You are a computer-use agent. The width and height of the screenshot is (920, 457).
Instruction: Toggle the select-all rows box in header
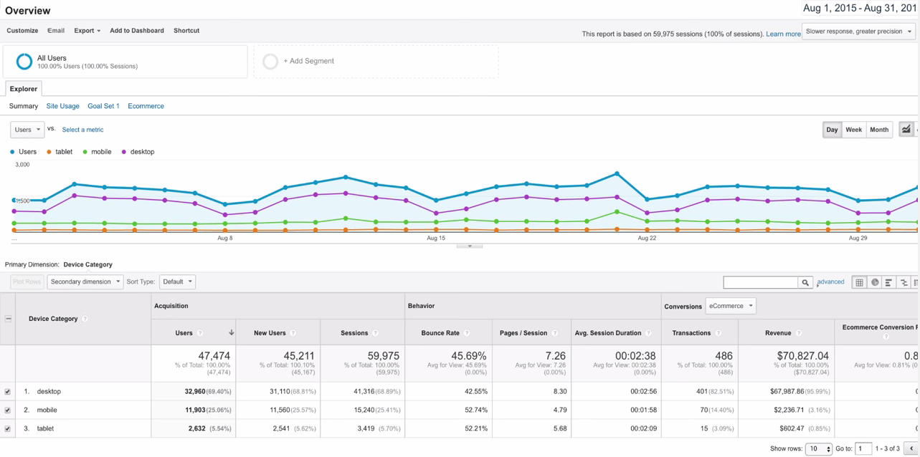(x=8, y=319)
